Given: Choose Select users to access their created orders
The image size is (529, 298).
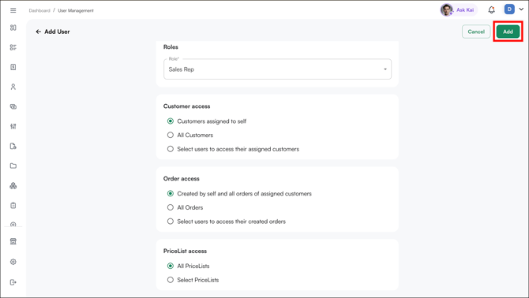Looking at the screenshot, I should click(171, 222).
